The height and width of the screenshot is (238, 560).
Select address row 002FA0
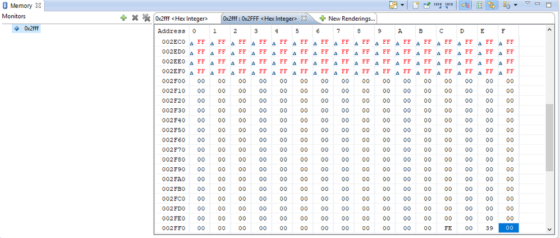173,179
